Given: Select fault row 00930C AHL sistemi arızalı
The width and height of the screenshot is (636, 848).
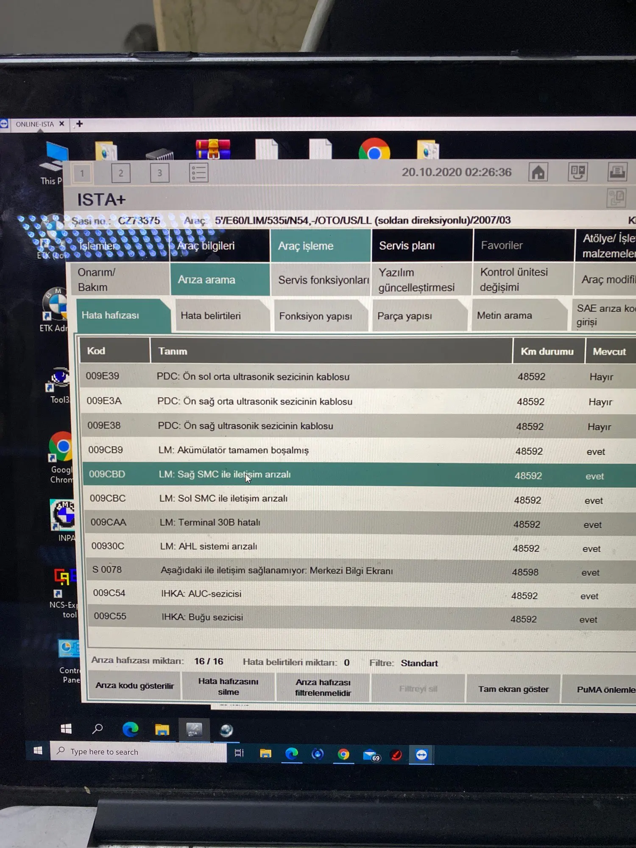Looking at the screenshot, I should click(x=361, y=547).
